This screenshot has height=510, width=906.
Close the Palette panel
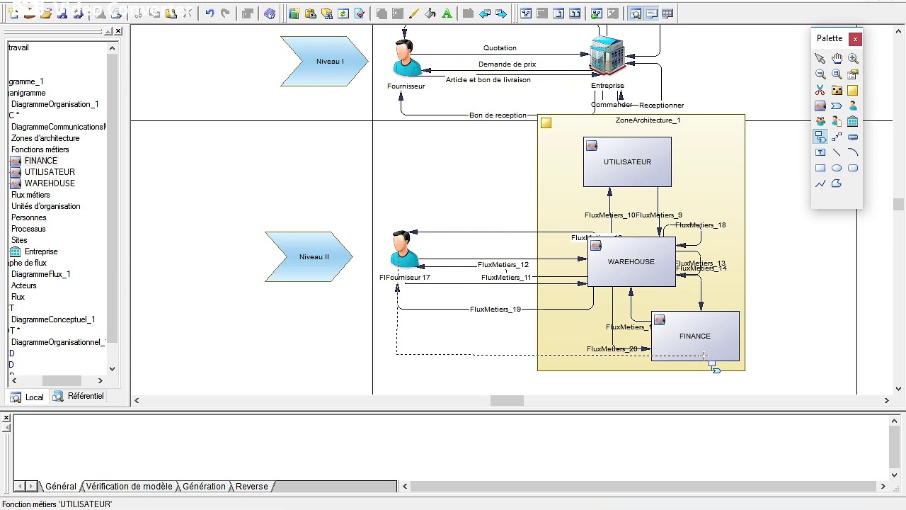855,39
